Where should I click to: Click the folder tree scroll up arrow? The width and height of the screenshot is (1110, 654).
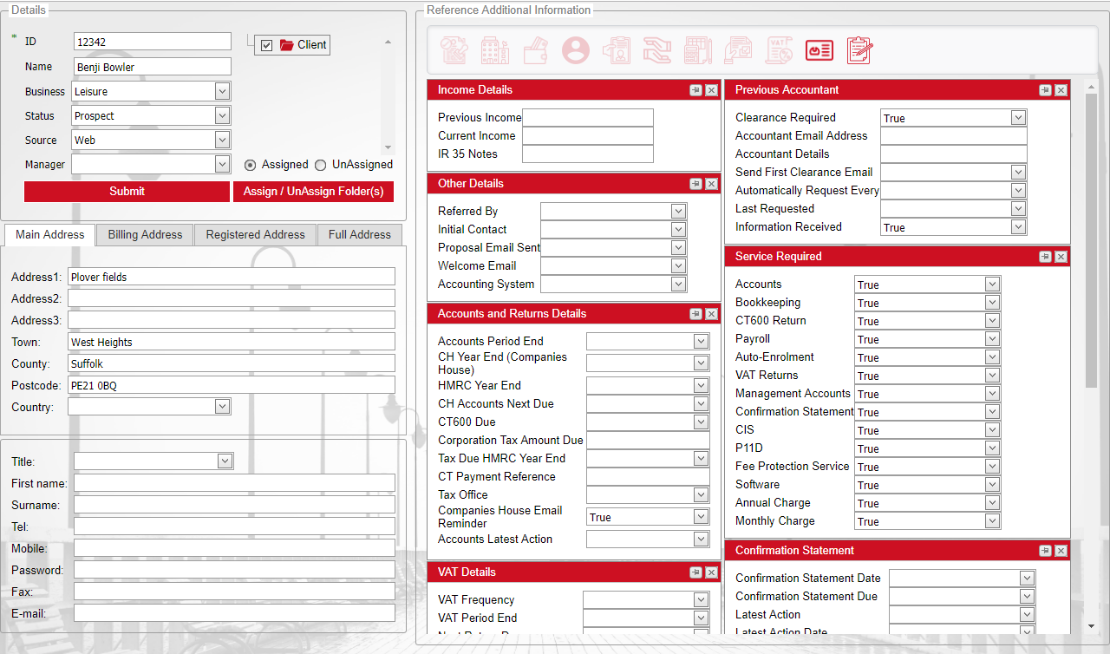click(x=388, y=41)
